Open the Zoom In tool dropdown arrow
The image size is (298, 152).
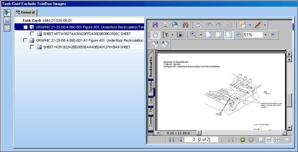coord(201,35)
